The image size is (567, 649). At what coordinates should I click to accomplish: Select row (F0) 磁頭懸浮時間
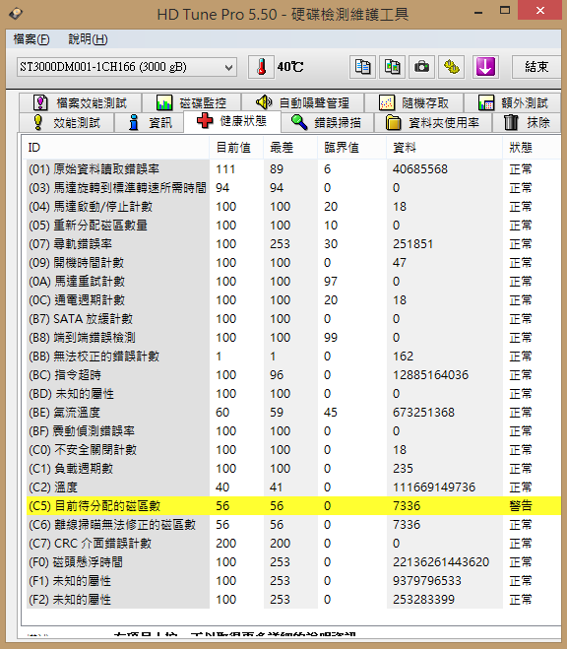point(293,562)
